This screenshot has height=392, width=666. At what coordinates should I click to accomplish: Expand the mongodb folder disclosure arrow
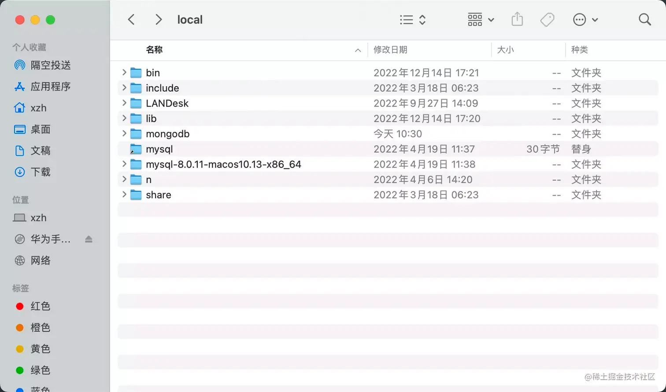click(x=124, y=133)
